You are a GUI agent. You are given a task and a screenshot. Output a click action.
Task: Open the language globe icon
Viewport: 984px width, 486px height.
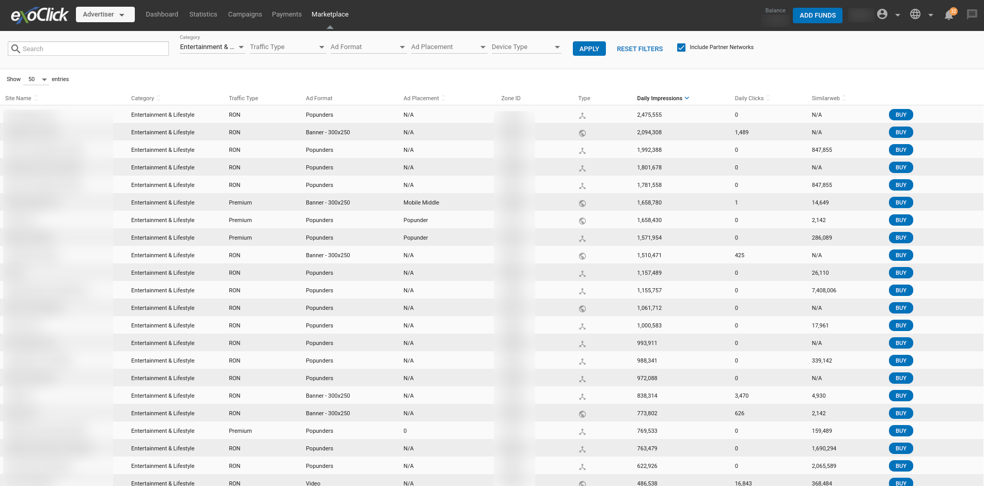pos(915,14)
